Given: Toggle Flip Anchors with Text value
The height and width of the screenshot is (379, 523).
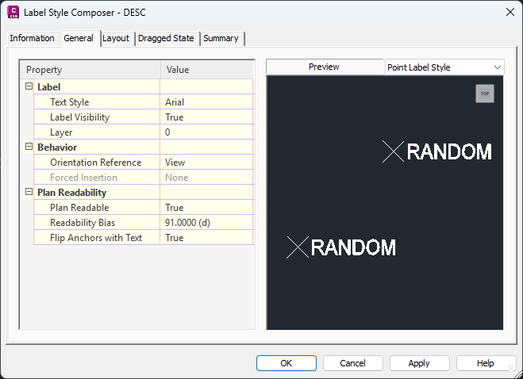Looking at the screenshot, I should click(x=206, y=238).
